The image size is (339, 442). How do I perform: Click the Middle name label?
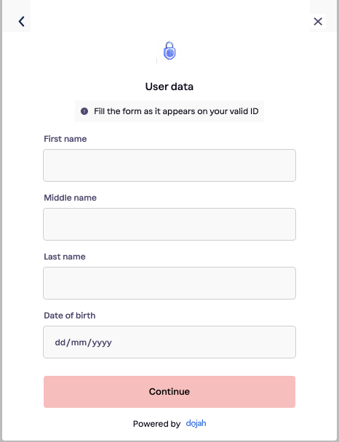click(x=71, y=198)
